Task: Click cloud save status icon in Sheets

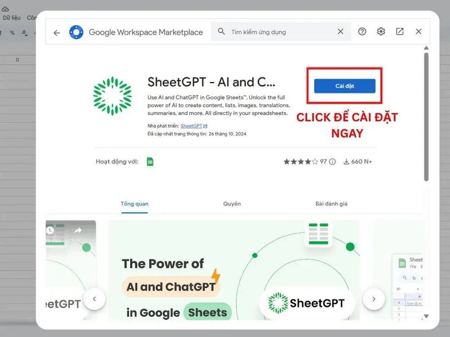Action: (x=5, y=9)
